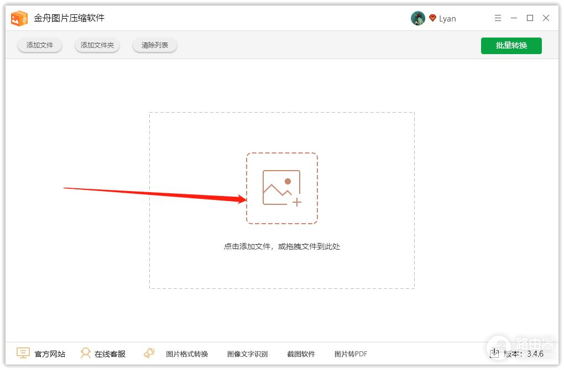Open the user avatar profile picture
Screen dimensions: 564x370
[417, 18]
